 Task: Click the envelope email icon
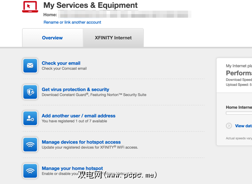click(x=30, y=65)
